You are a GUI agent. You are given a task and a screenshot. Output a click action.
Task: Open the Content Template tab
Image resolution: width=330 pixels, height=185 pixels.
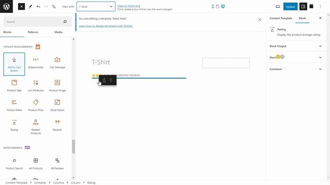coord(280,18)
